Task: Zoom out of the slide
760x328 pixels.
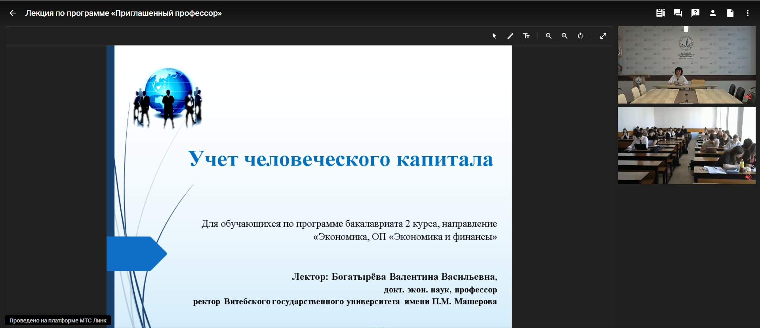Action: point(549,36)
